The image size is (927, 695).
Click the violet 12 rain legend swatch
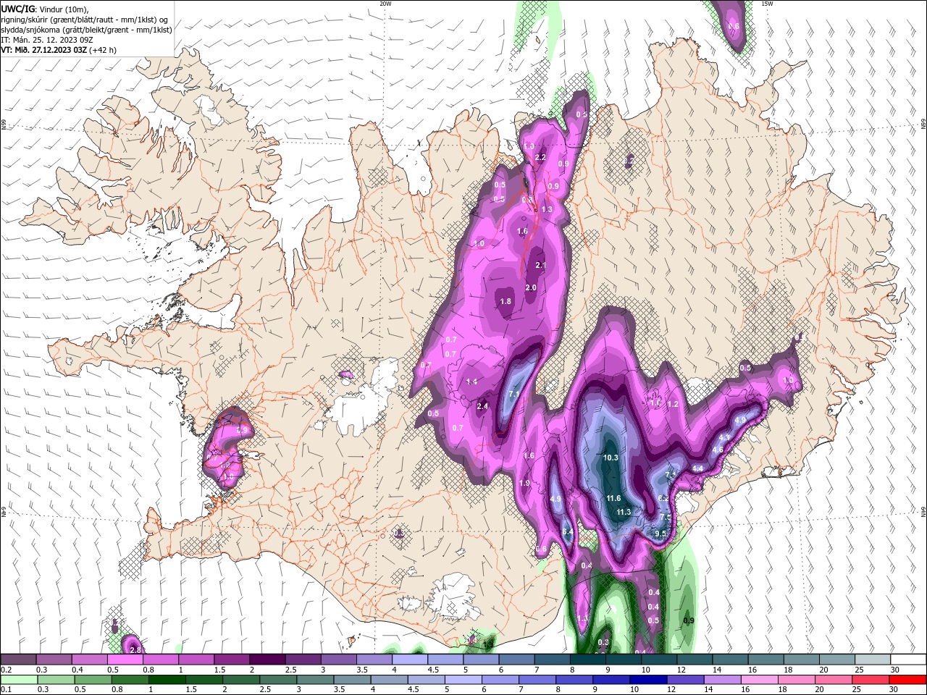[685, 680]
